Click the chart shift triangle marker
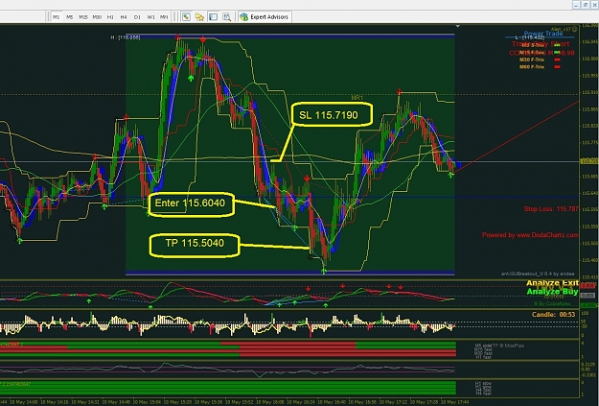The image size is (599, 406). click(x=458, y=27)
